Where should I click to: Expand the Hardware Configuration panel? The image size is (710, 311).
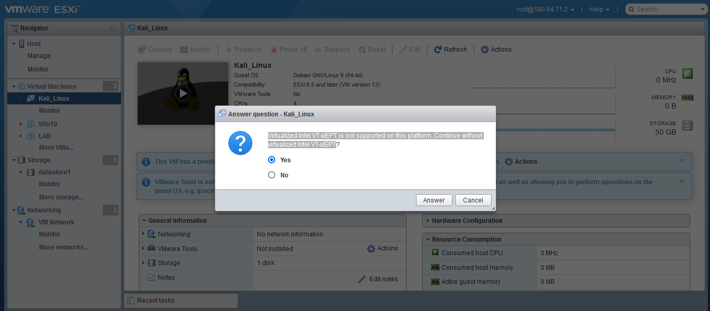pyautogui.click(x=428, y=221)
